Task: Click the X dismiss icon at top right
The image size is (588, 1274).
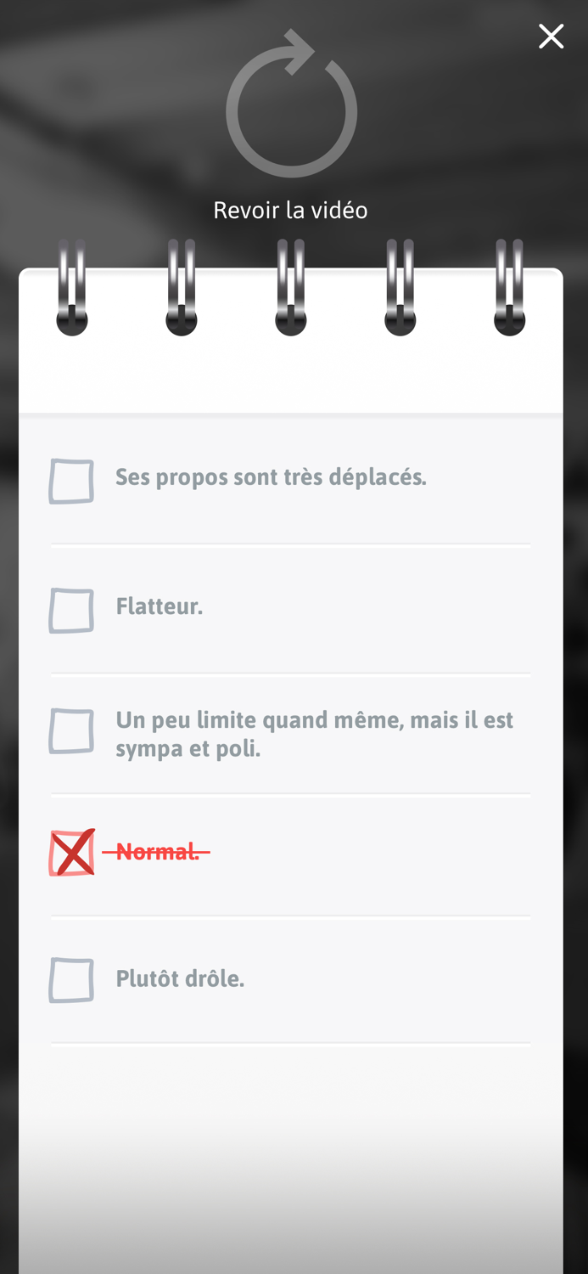Action: tap(551, 36)
